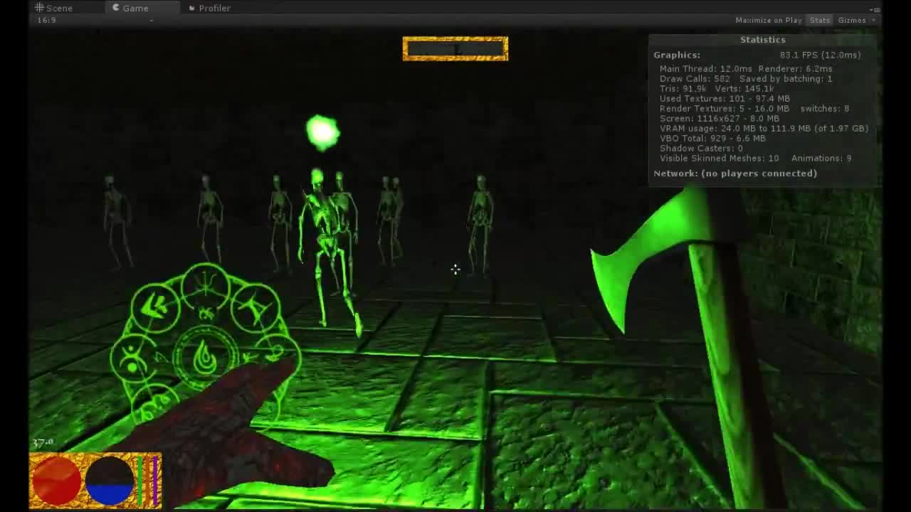Click the Graphics heading in the Statistics panel
This screenshot has width=911, height=512.
click(x=676, y=54)
